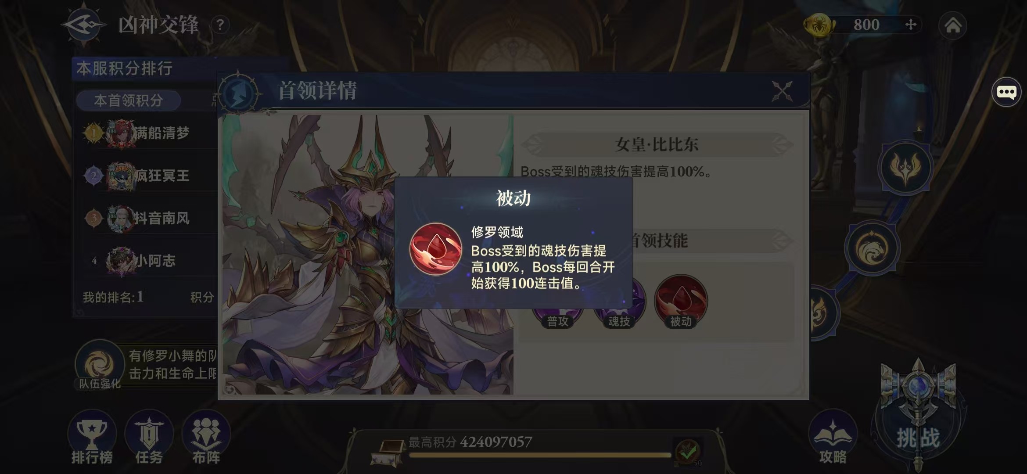Open the chat bubble icon
1027x474 pixels.
tap(1006, 92)
